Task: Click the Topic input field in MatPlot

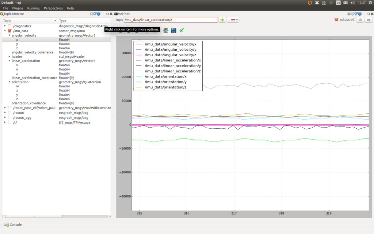Action: point(171,20)
